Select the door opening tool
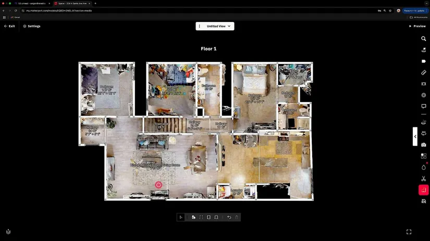 point(216,217)
